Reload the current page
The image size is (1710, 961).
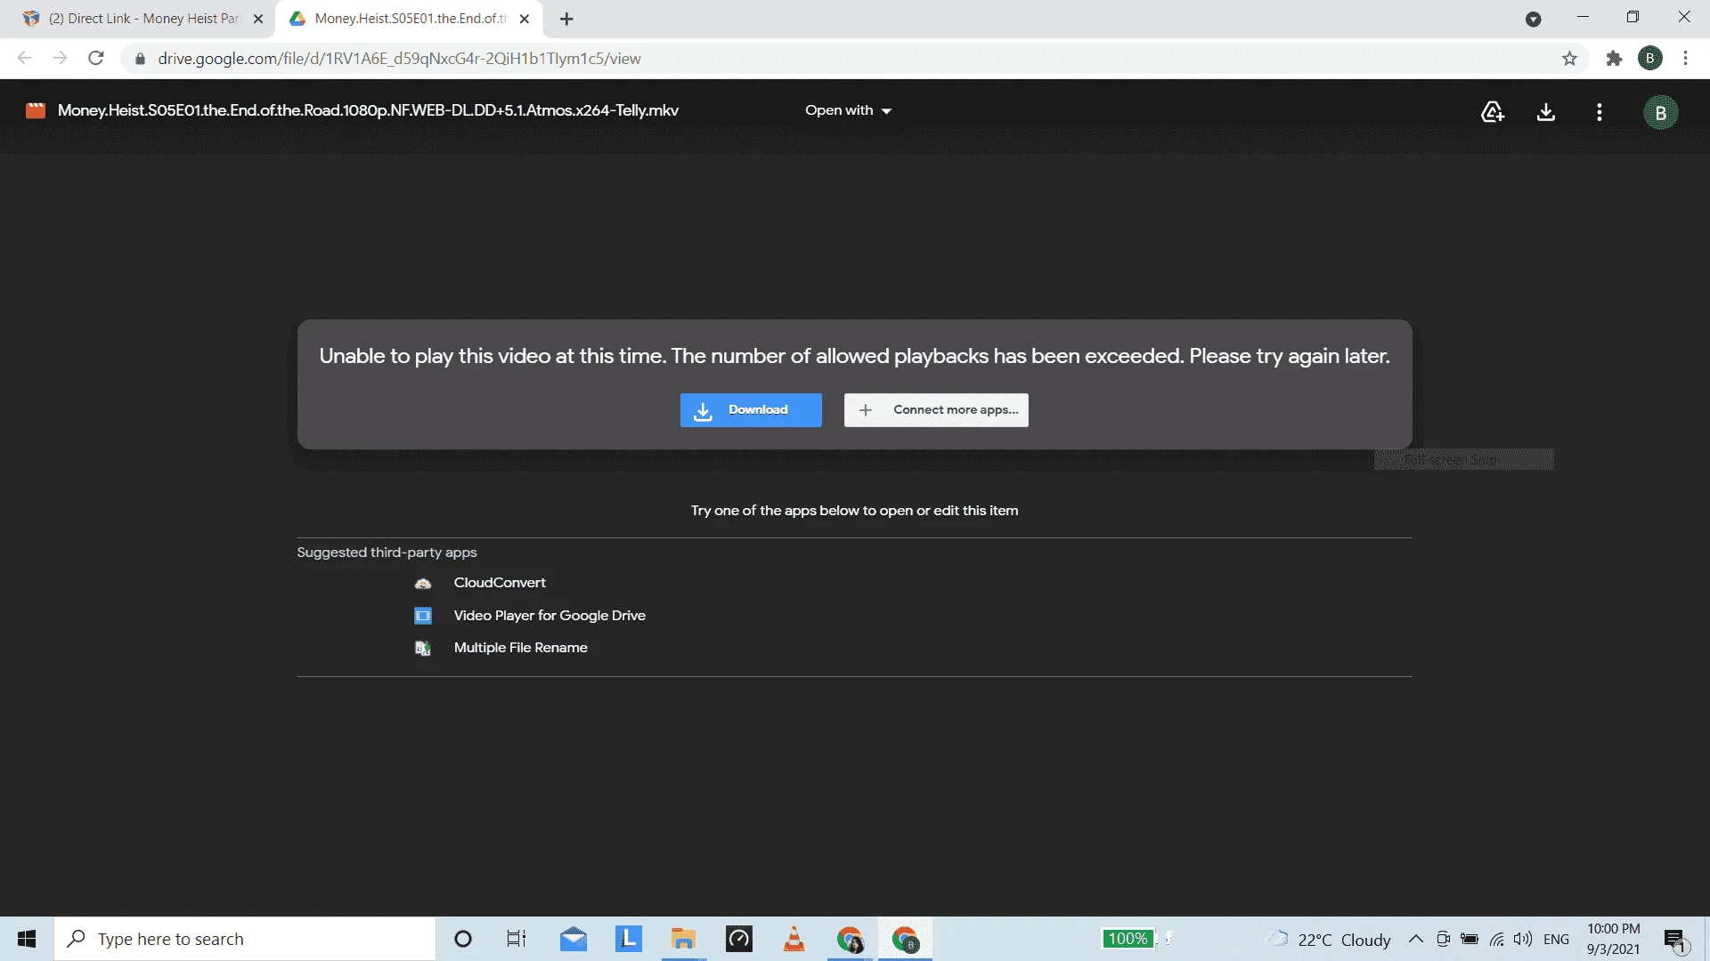pos(96,59)
